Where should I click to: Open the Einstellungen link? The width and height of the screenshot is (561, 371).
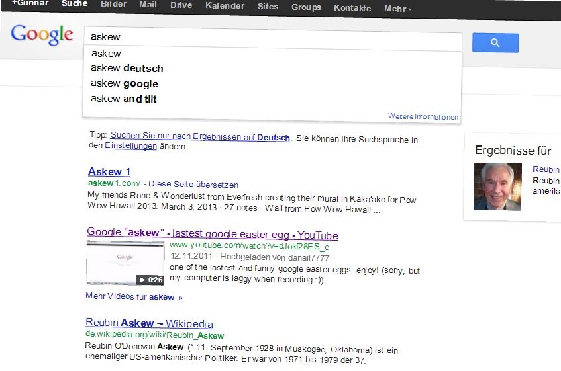pos(130,145)
